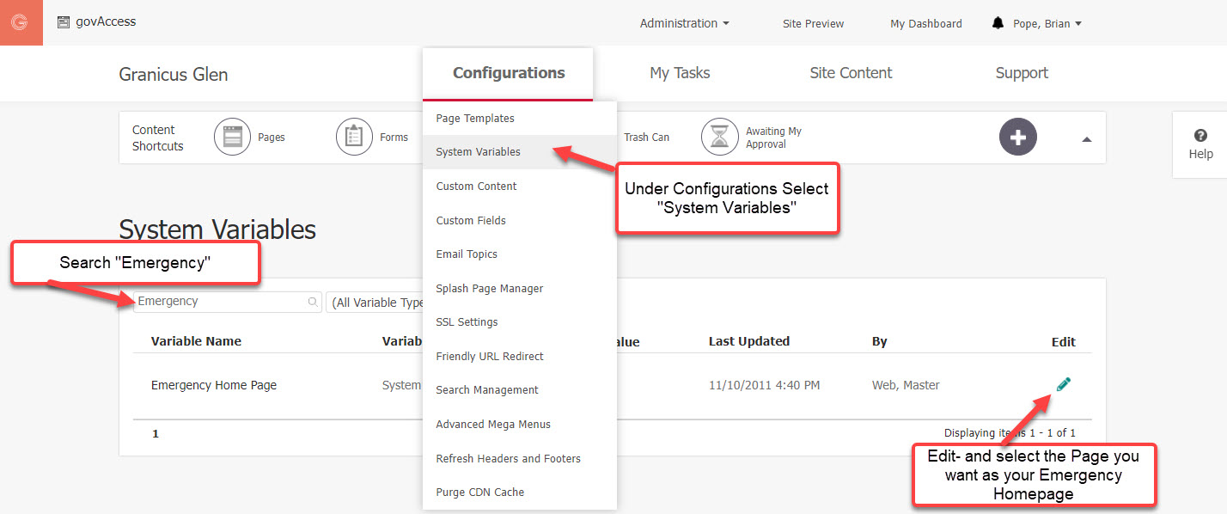Viewport: 1227px width, 514px height.
Task: Open the My Tasks tab
Action: point(680,73)
